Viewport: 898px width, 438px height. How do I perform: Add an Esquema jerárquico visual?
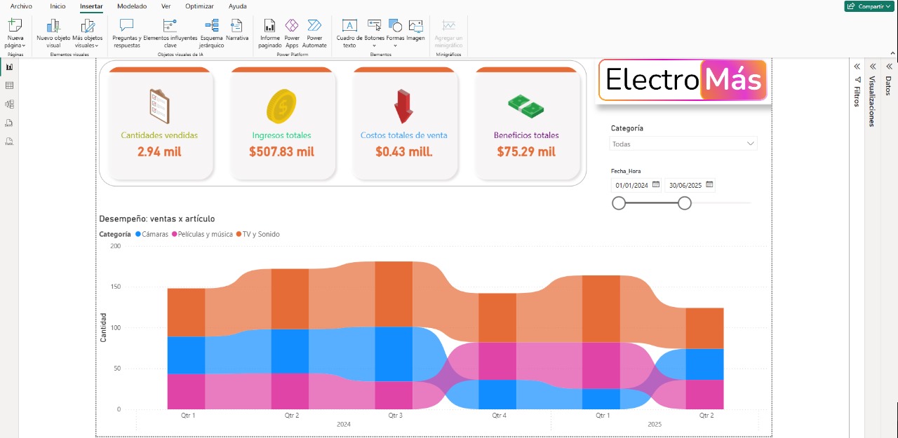click(212, 33)
